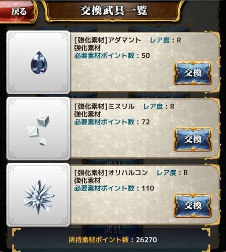Screen dimensions: 226x252
Task: Click 強化素材 subtitle under アダマント
Action: point(88,48)
